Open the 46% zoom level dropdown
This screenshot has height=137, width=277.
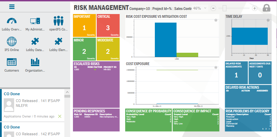coord(205,8)
